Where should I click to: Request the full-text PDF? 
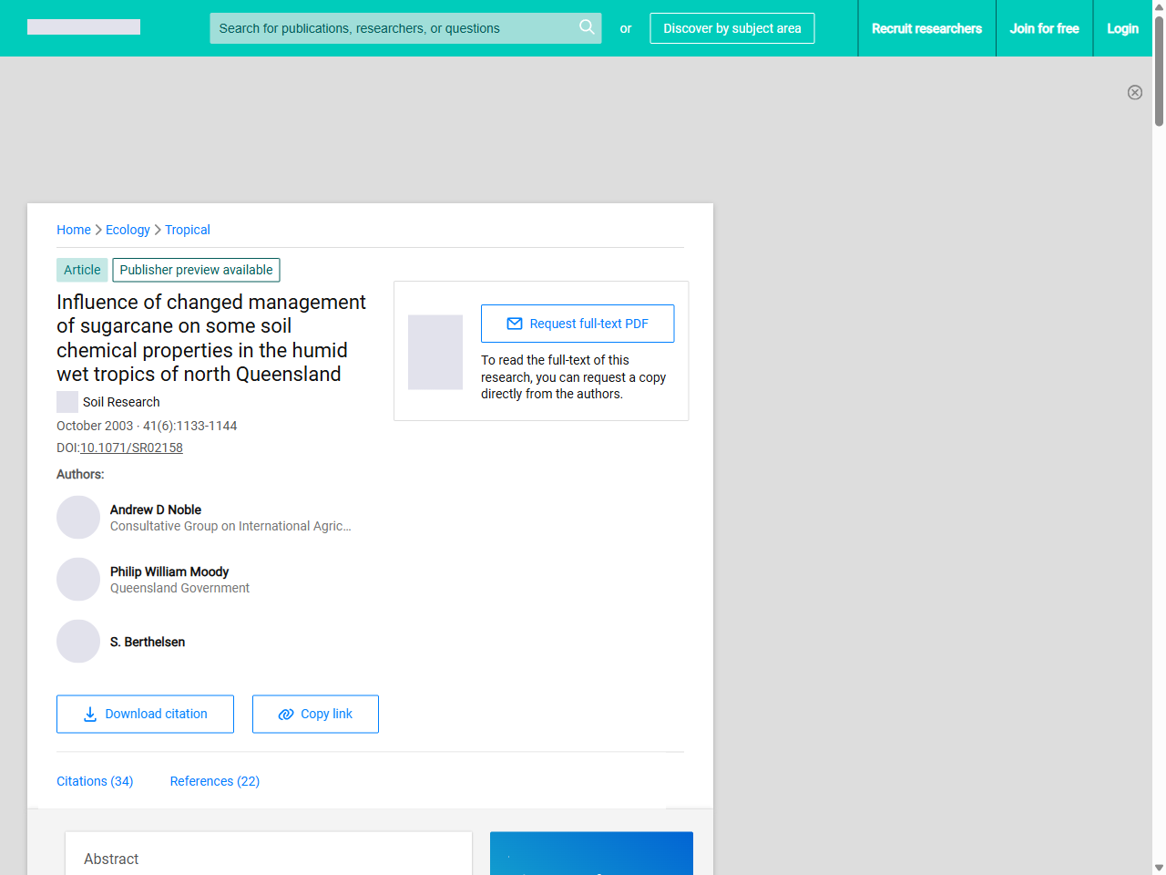click(578, 324)
